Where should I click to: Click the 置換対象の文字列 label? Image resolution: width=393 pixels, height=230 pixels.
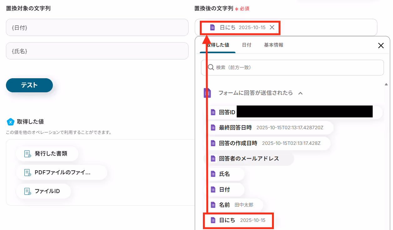pyautogui.click(x=28, y=8)
